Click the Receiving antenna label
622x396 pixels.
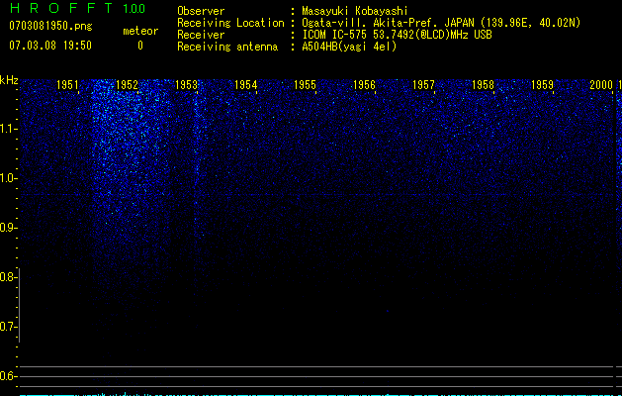227,47
